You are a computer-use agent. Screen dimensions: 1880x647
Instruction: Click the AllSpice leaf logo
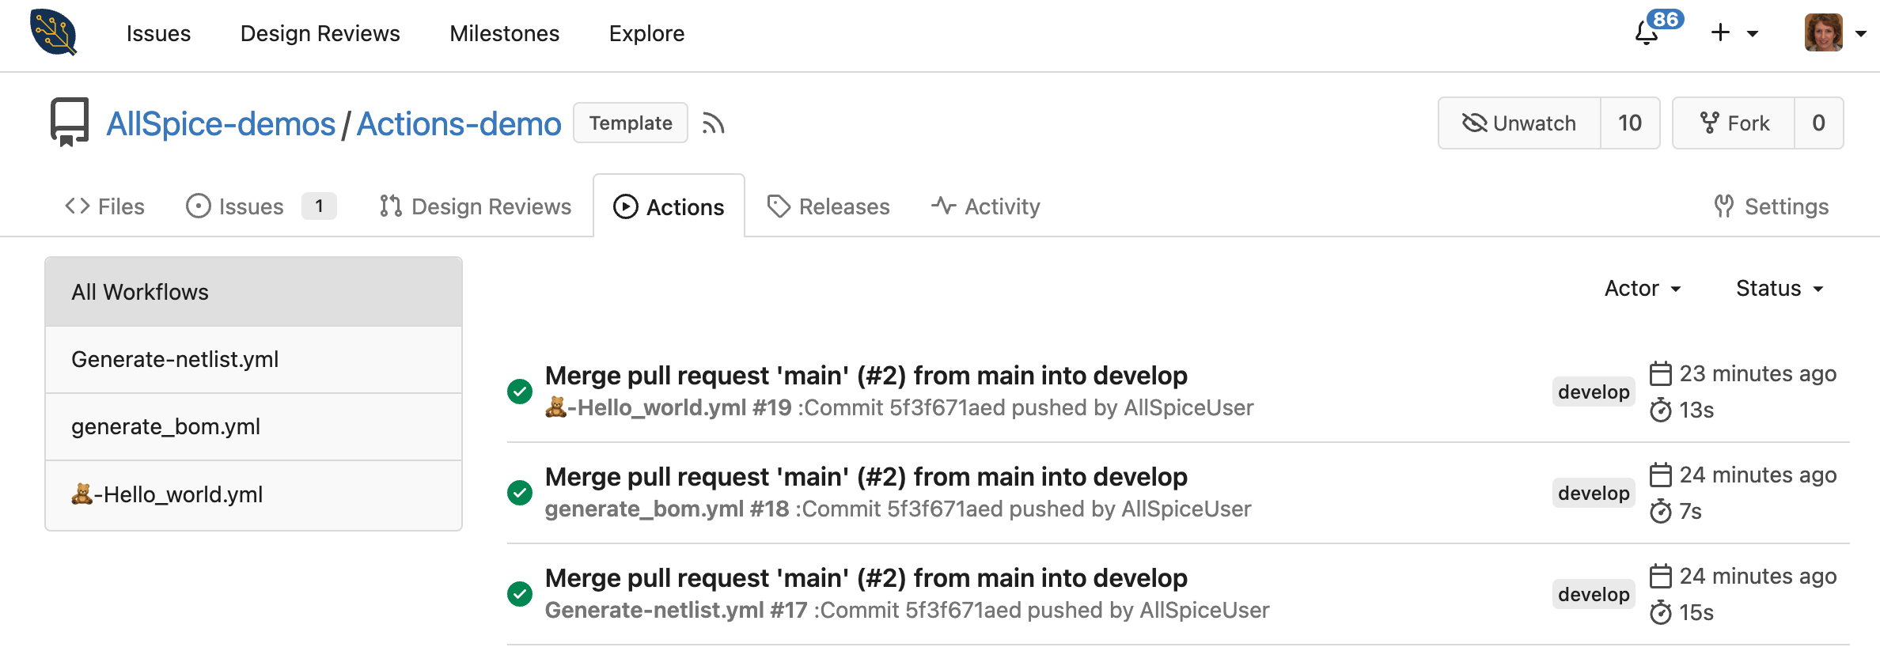pyautogui.click(x=54, y=32)
